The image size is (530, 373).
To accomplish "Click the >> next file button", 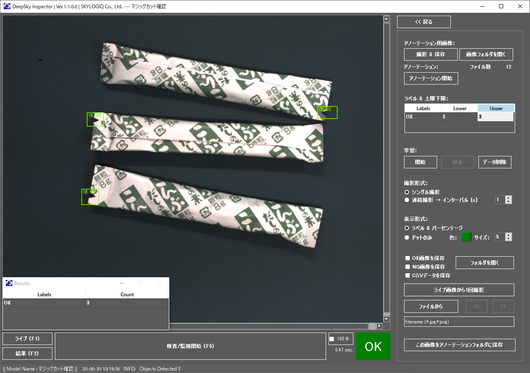I will click(503, 307).
